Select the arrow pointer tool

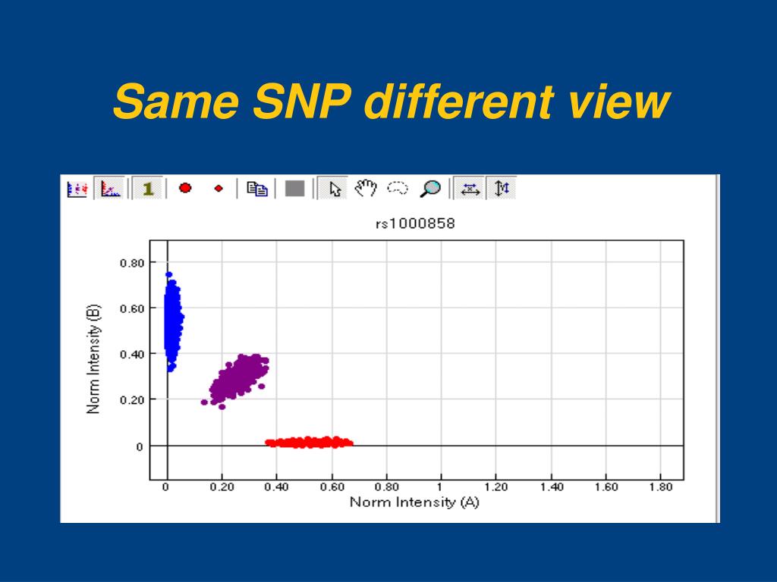tap(335, 189)
